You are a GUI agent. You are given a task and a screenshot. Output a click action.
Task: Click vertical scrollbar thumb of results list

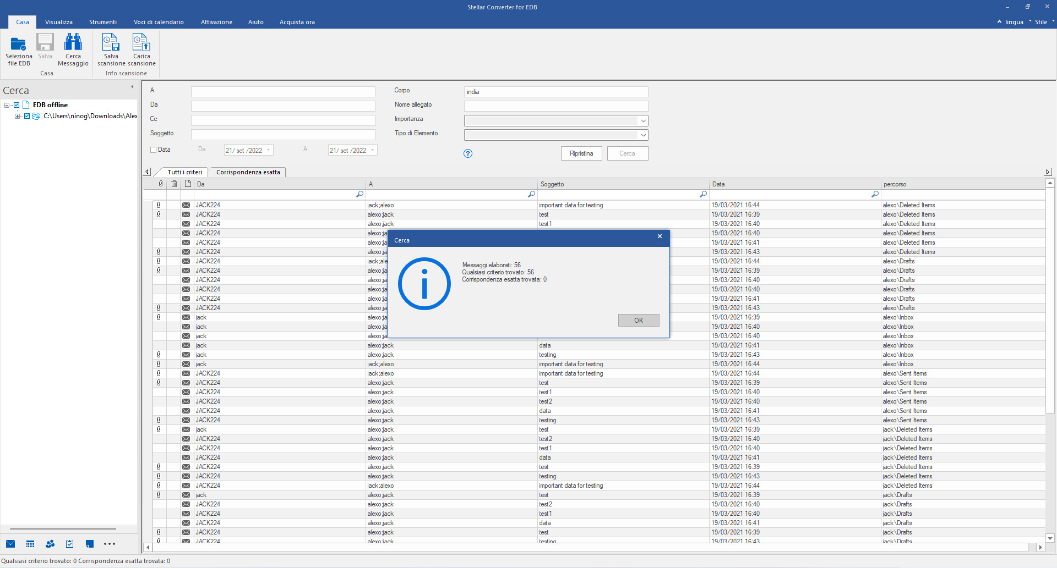1050,300
